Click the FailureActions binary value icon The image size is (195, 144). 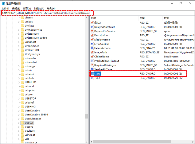click(x=92, y=48)
